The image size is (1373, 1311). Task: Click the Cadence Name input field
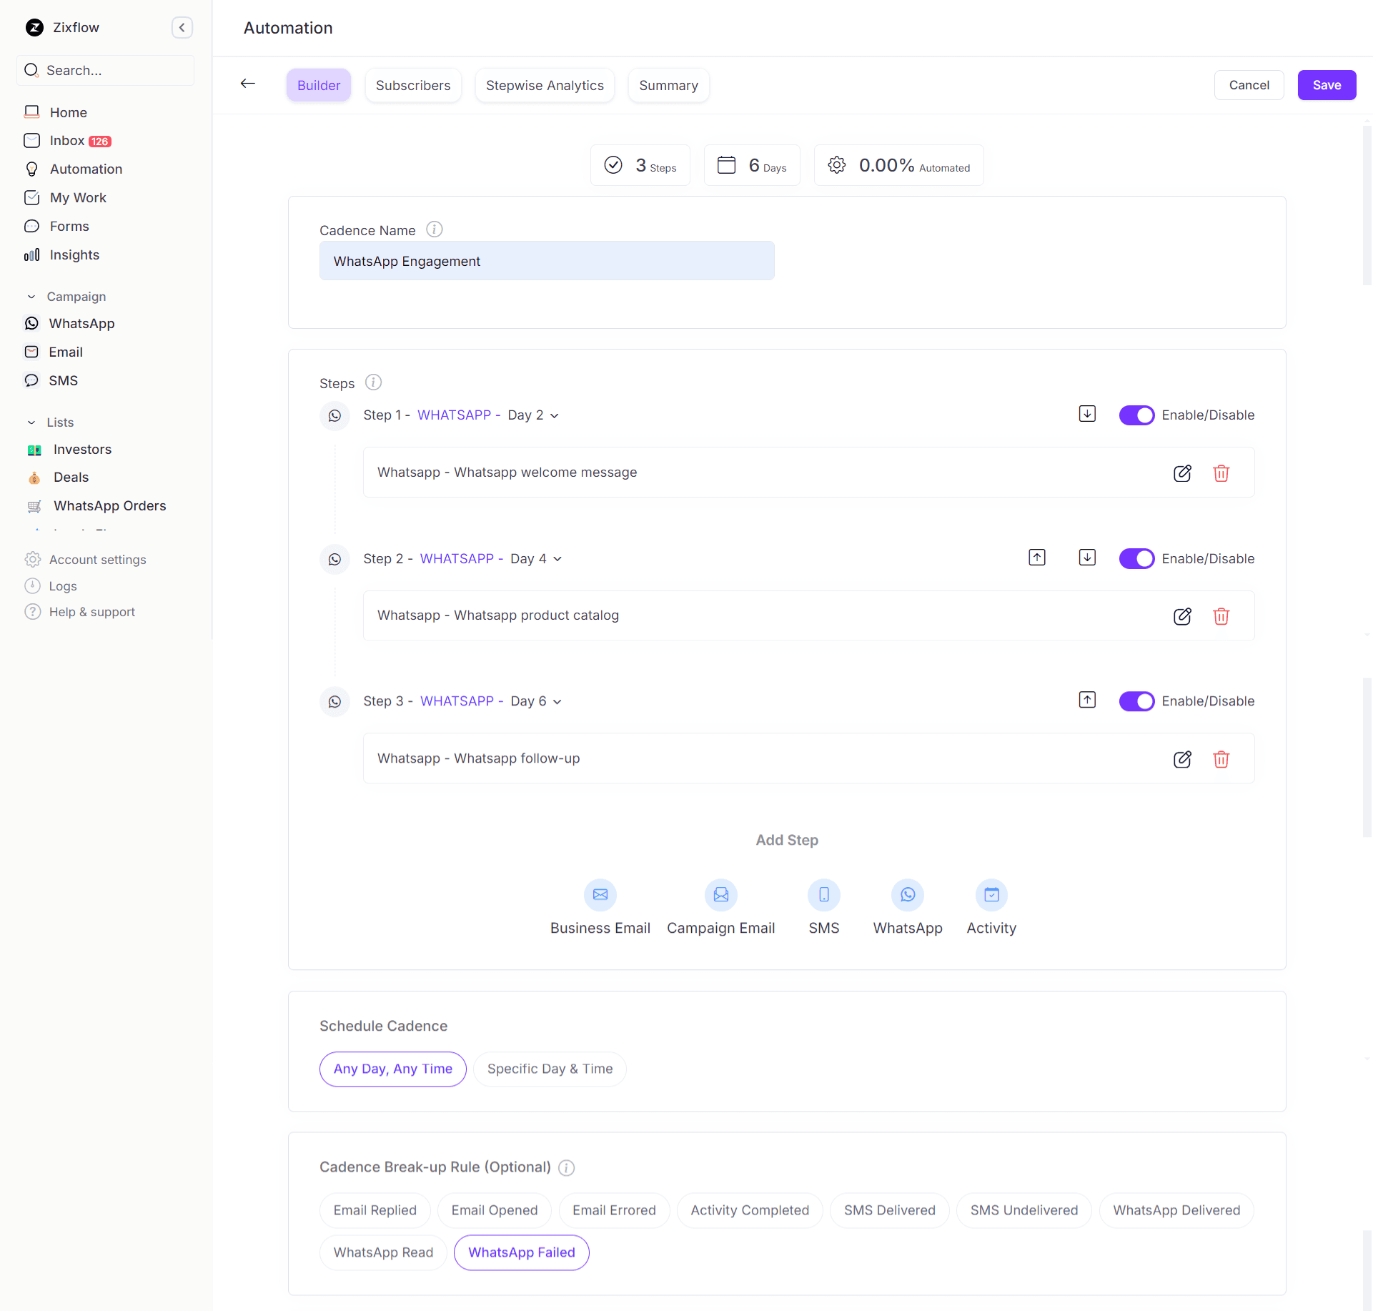coord(546,261)
